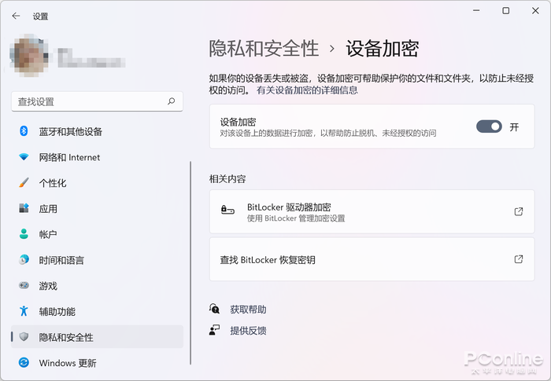Image resolution: width=551 pixels, height=381 pixels.
Task: Click the Network and Internet Wi-Fi icon
Action: click(x=24, y=157)
